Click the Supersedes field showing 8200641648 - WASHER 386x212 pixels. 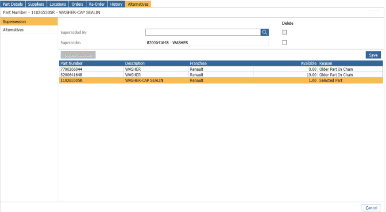(x=206, y=43)
